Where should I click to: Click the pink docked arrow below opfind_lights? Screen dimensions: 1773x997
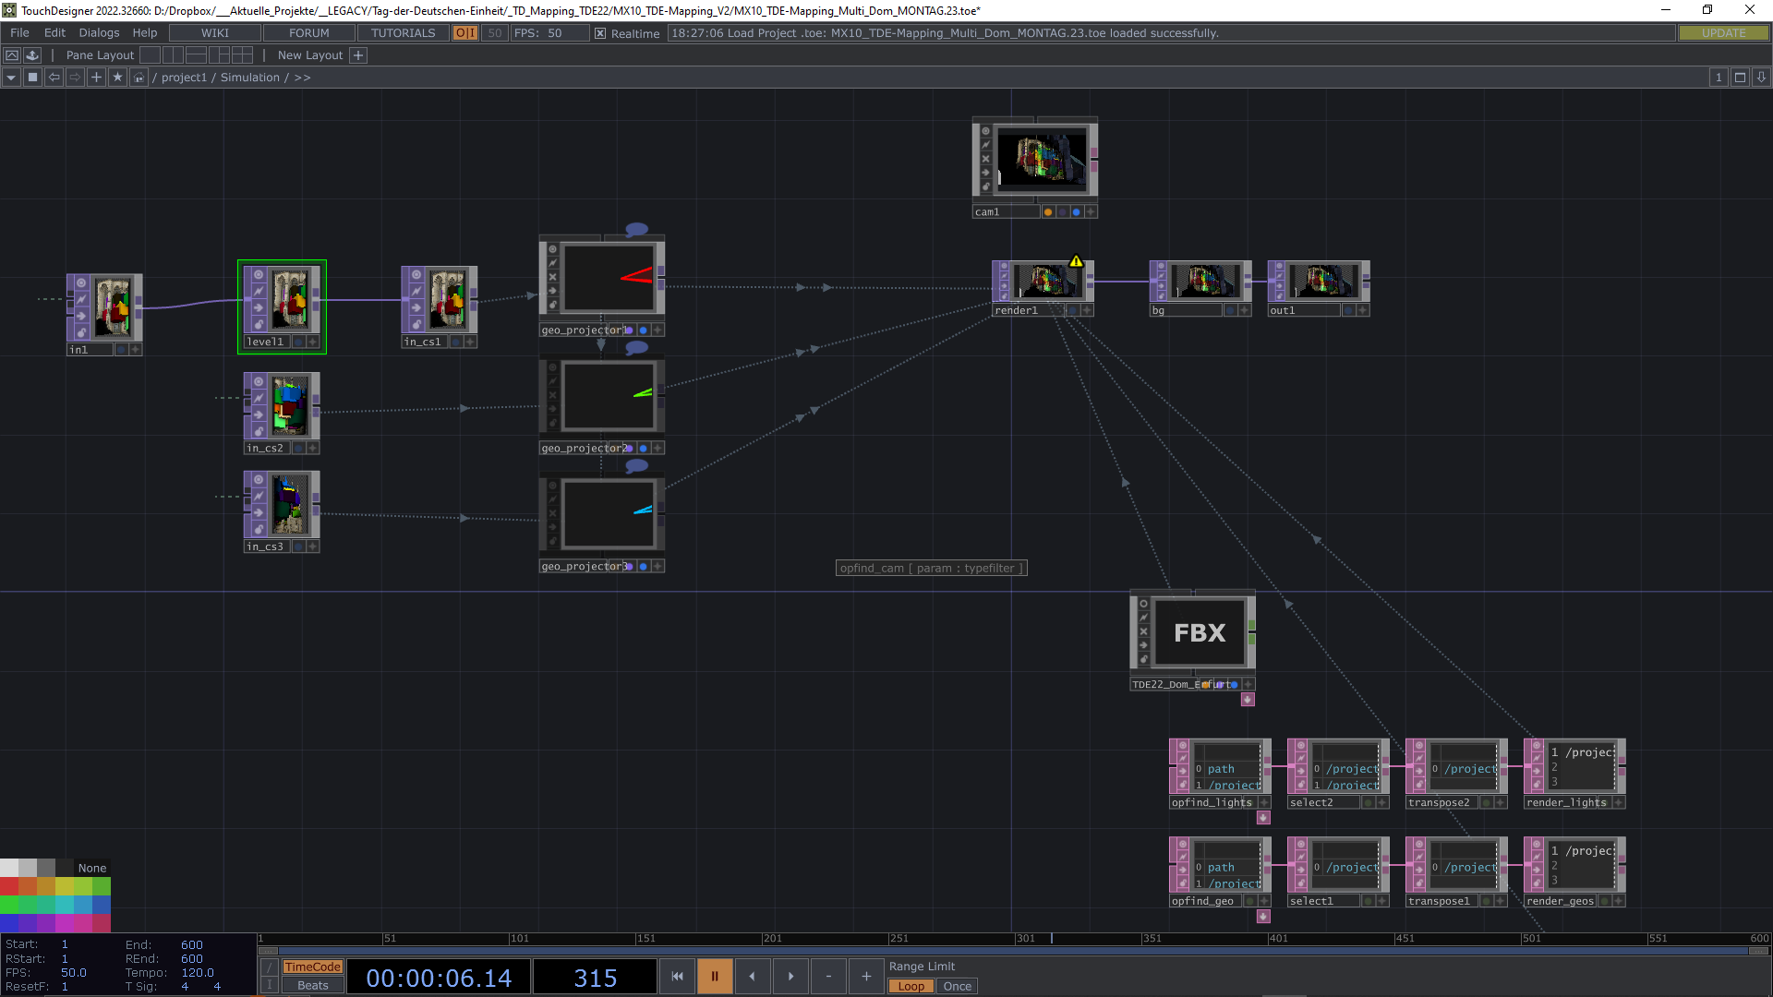1263,818
